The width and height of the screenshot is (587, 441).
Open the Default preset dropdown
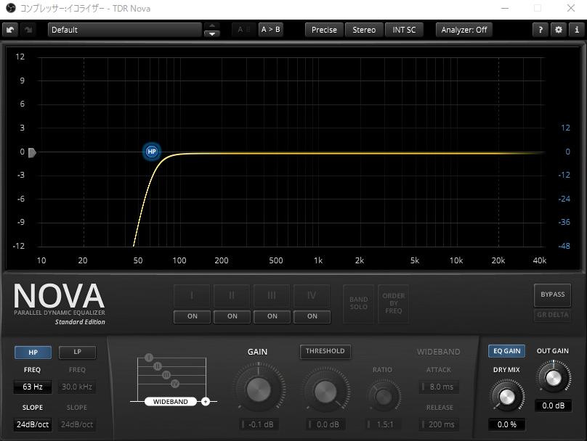tap(125, 30)
